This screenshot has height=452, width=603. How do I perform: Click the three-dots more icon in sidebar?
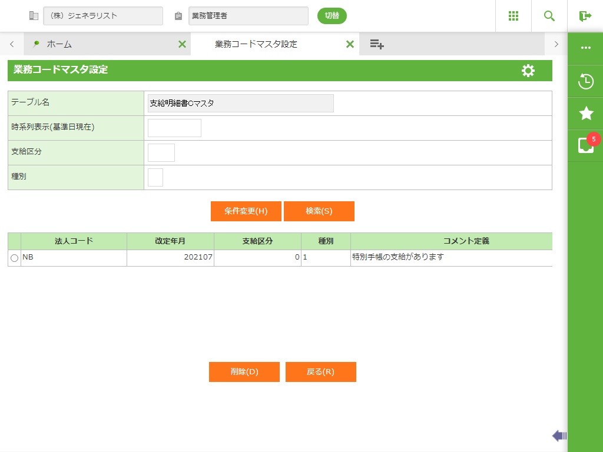coord(585,48)
